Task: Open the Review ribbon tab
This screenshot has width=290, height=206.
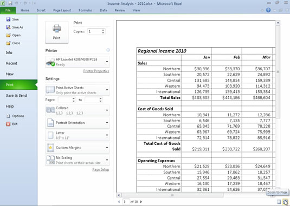Action: tap(120, 10)
